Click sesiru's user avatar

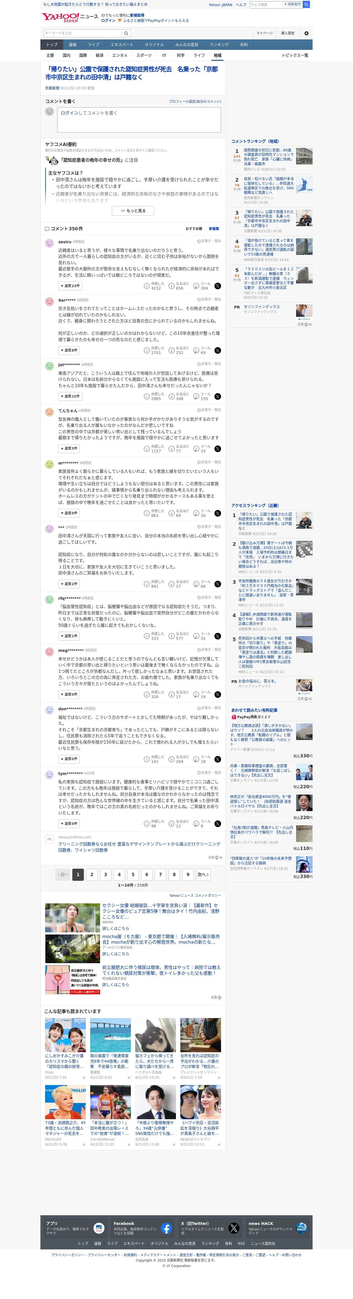click(49, 243)
